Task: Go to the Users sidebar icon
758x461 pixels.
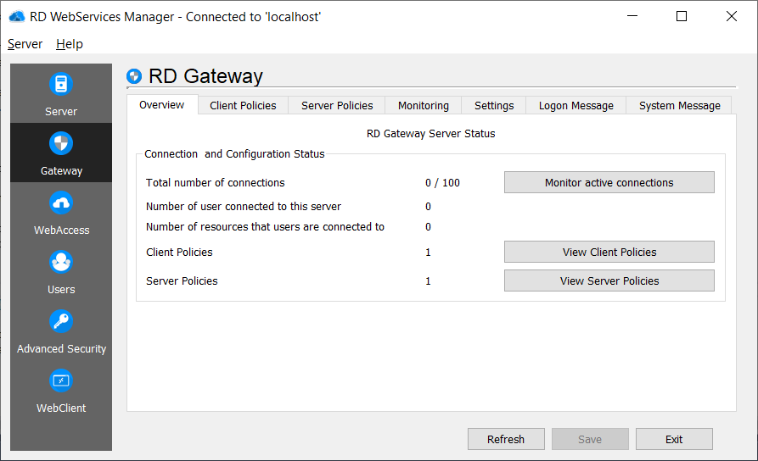Action: (x=61, y=263)
